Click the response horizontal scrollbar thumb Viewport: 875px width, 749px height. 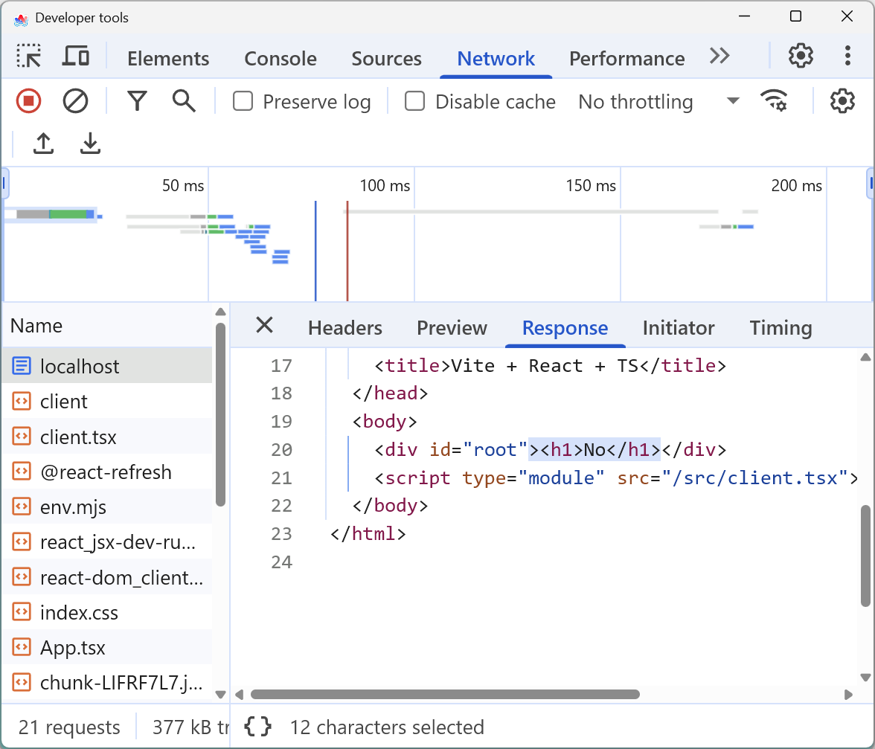[x=445, y=695]
